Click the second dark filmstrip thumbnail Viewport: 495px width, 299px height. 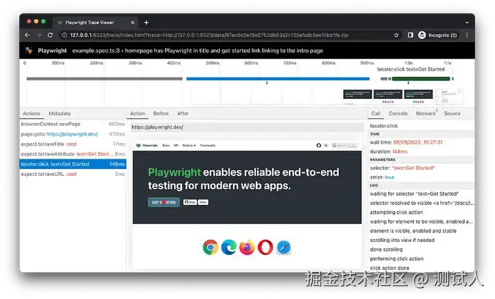[x=388, y=94]
